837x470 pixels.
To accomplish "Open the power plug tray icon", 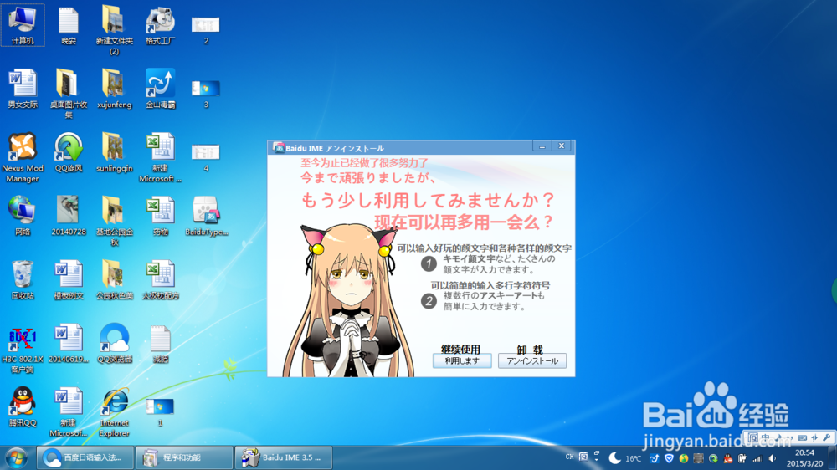I will (742, 458).
